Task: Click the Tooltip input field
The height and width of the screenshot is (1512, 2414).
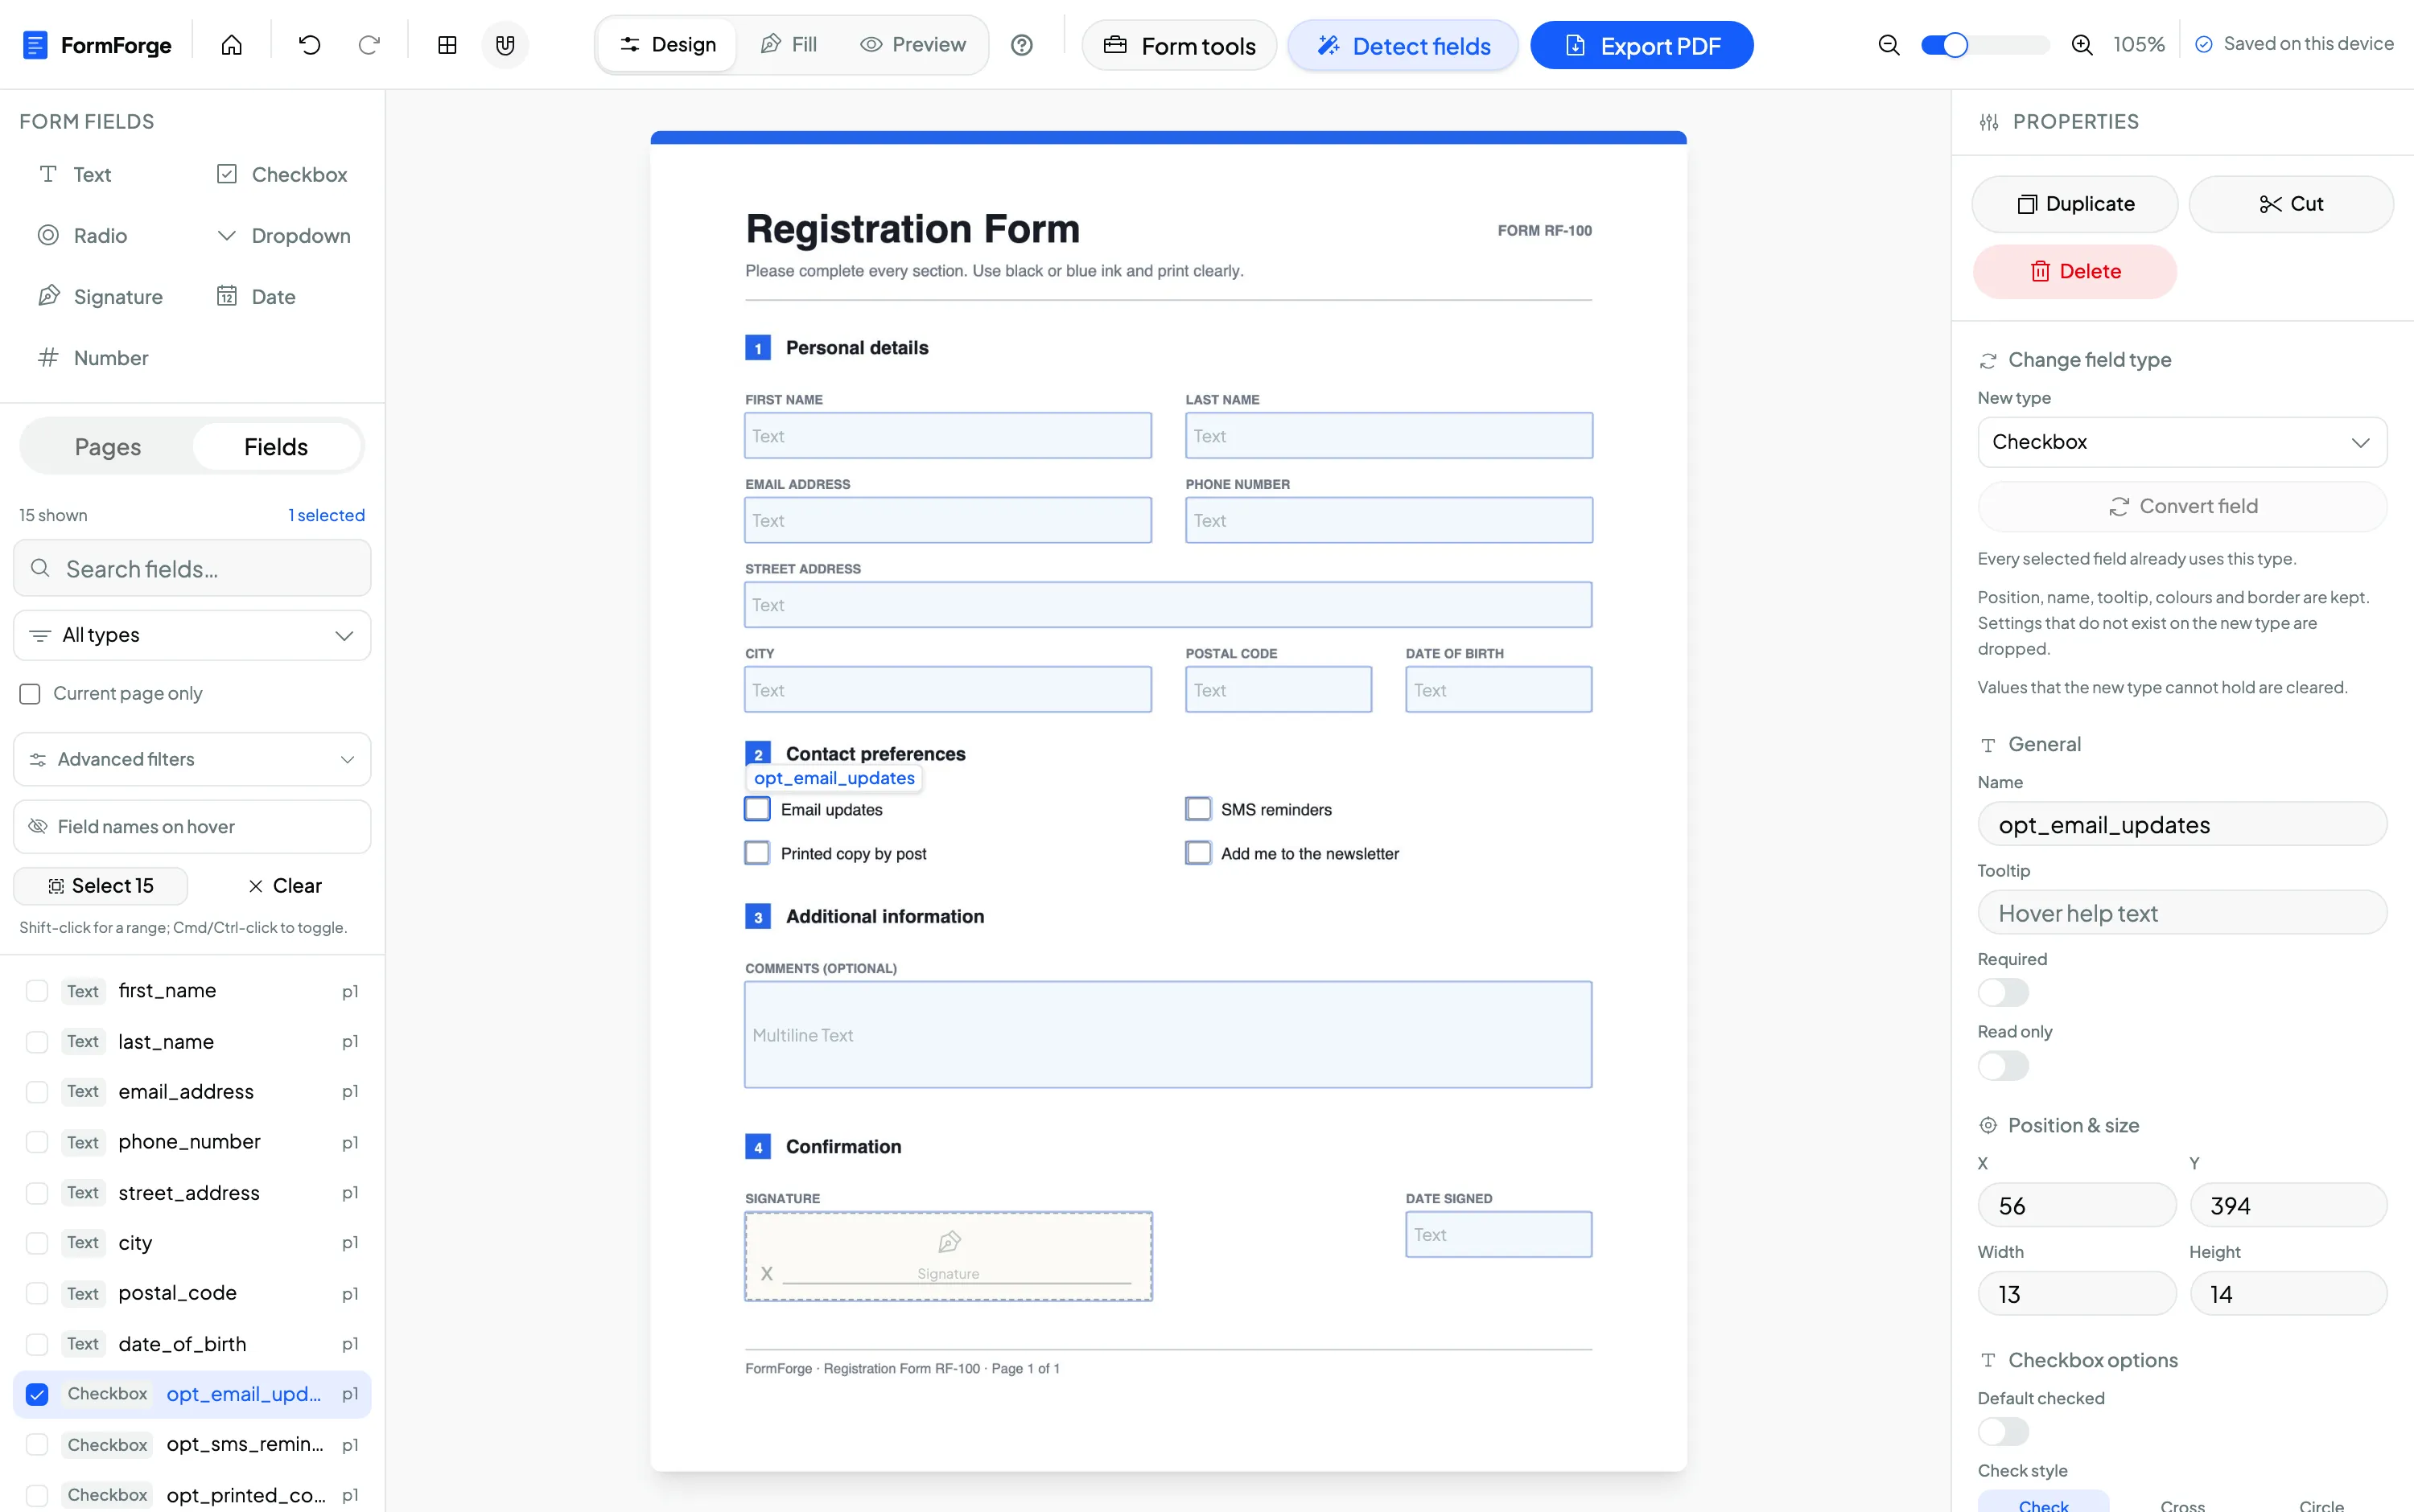Action: tap(2182, 913)
